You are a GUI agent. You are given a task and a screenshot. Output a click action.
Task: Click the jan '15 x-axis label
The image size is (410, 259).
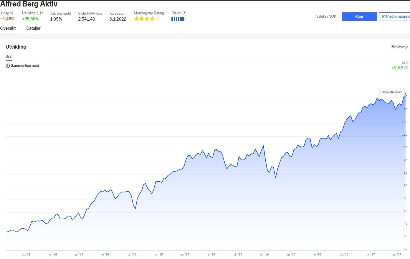[x=158, y=255]
